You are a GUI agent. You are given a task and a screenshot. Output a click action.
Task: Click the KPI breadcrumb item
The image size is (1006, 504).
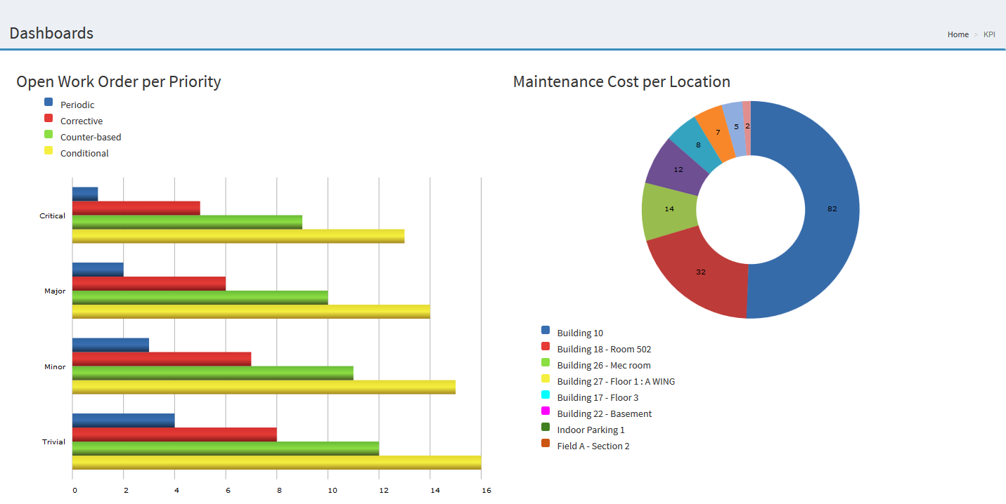tap(989, 34)
